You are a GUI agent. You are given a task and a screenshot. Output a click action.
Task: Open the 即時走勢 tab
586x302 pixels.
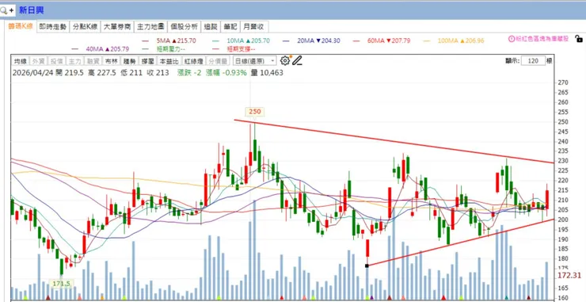coord(53,27)
